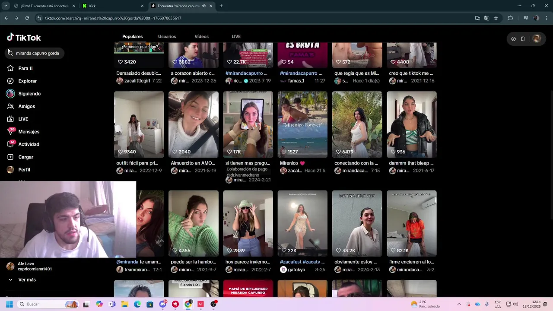Click the Chrome install app icon
Viewport: 553px width, 311px height.
click(x=477, y=18)
